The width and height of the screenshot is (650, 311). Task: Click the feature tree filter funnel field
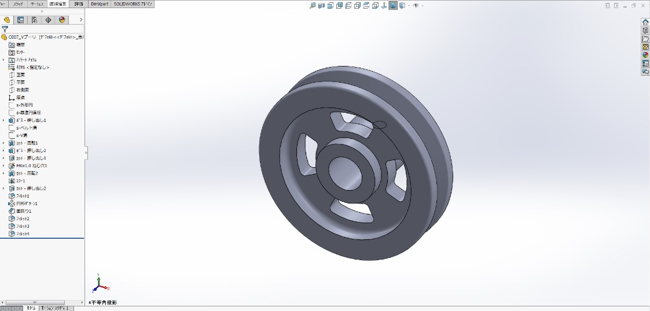coord(43,28)
